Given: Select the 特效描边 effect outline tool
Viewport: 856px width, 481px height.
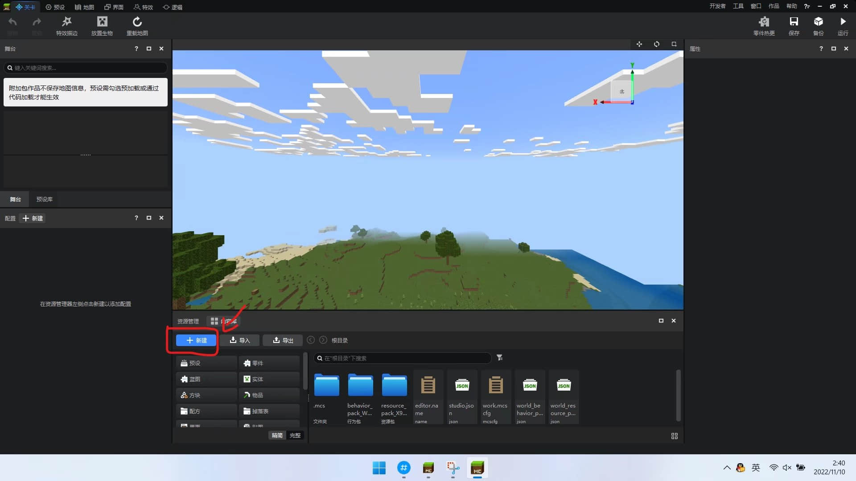Looking at the screenshot, I should 67,26.
